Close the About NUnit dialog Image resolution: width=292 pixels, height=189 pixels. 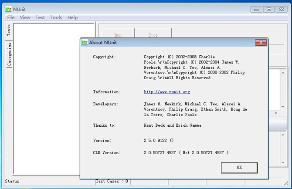click(261, 43)
